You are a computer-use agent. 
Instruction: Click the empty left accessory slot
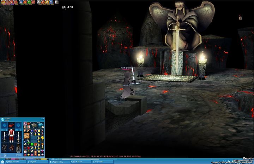(4, 125)
